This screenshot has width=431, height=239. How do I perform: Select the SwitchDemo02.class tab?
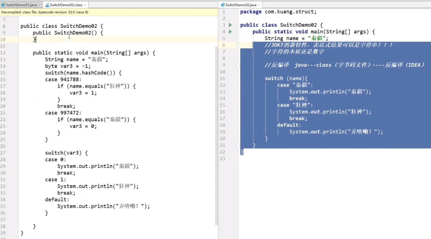pyautogui.click(x=66, y=5)
